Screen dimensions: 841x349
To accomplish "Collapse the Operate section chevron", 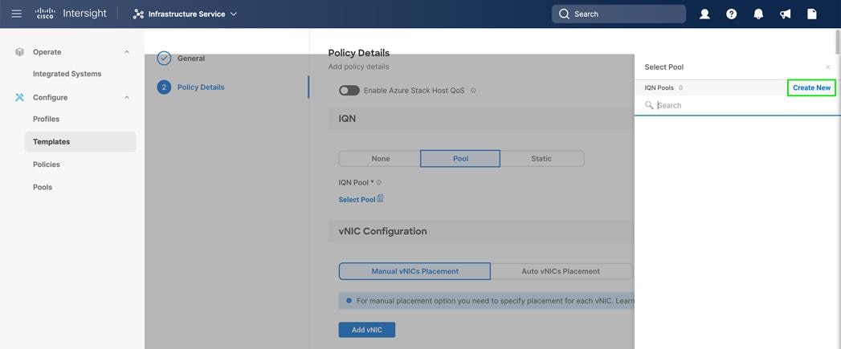I will tap(127, 52).
